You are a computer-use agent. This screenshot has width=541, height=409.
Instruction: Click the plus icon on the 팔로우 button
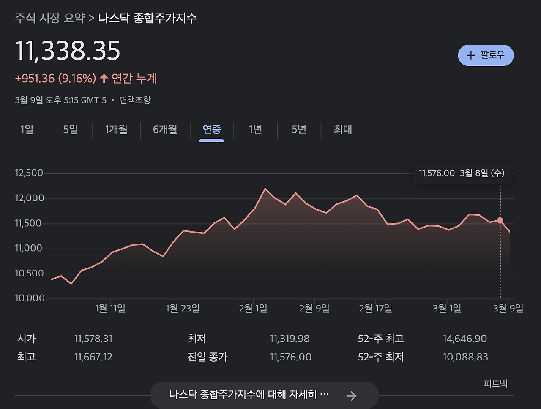(x=471, y=55)
